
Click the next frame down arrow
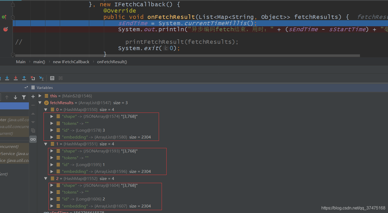pos(15,97)
